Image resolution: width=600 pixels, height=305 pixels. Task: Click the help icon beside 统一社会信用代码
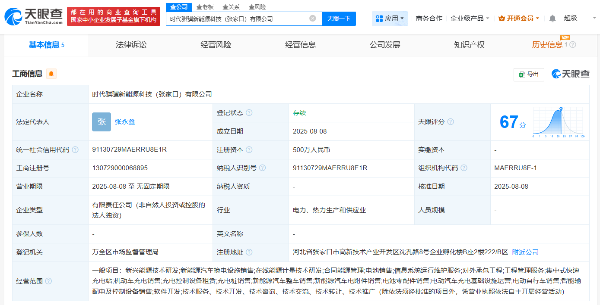click(x=76, y=149)
